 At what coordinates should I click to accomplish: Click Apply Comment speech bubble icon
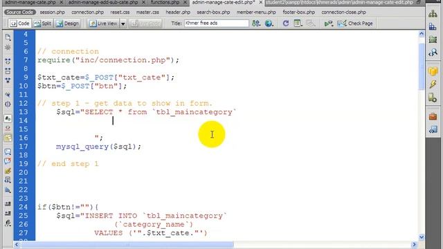(x=8, y=152)
